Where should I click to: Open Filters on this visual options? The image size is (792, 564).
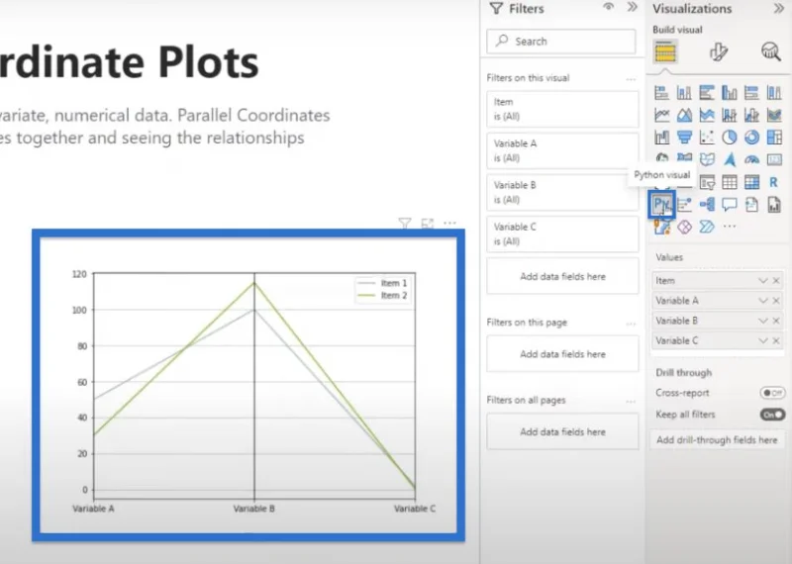click(x=631, y=79)
